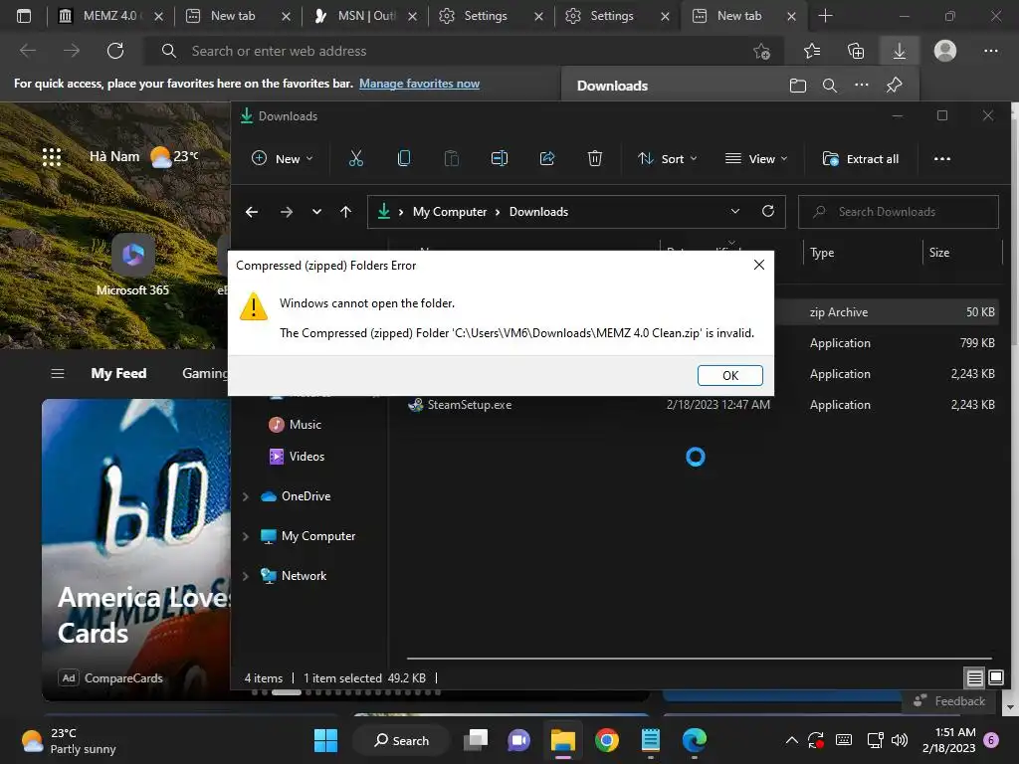Add this page to favorites
Viewport: 1019px width, 764px height.
761,51
